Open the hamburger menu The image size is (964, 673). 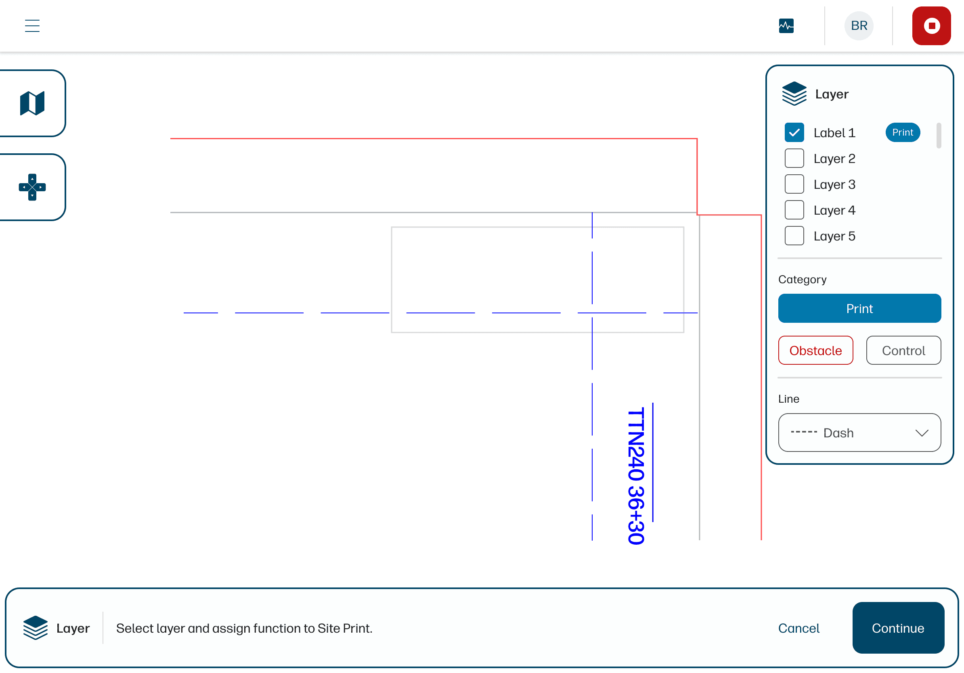click(32, 25)
